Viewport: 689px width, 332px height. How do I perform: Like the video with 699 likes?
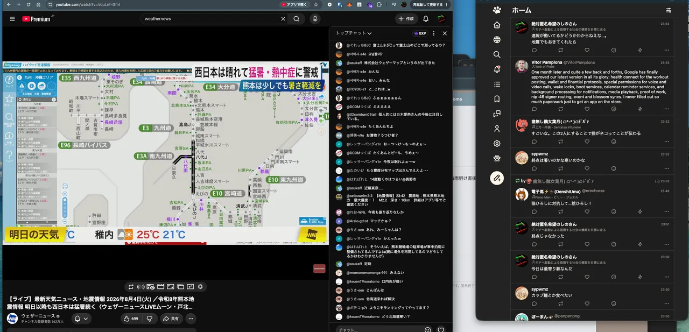click(x=131, y=319)
